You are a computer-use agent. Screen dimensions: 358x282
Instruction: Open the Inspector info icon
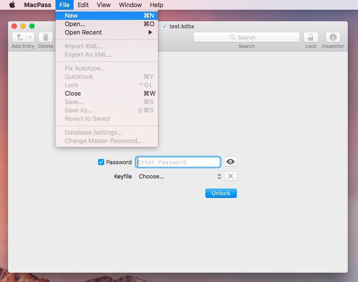[x=333, y=37]
